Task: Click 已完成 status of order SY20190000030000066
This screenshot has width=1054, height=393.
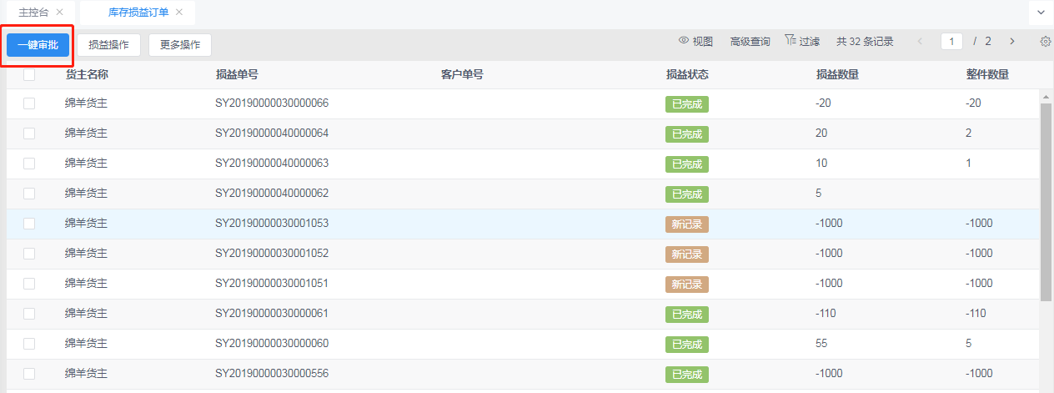Action: tap(687, 104)
